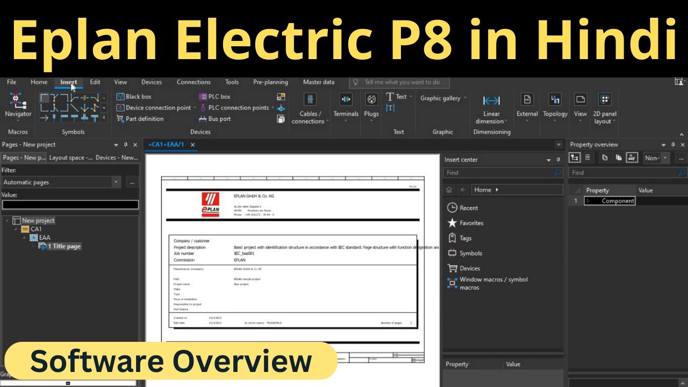Insert a Bus port
Viewport: 688px width, 387px height.
point(214,119)
